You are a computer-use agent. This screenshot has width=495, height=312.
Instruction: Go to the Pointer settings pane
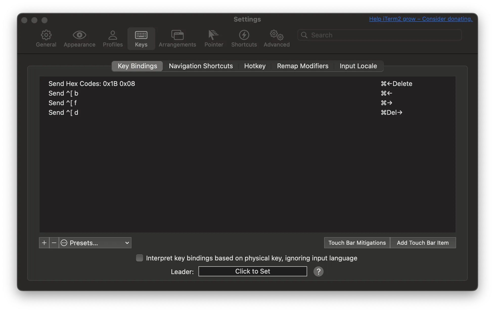[x=214, y=39]
